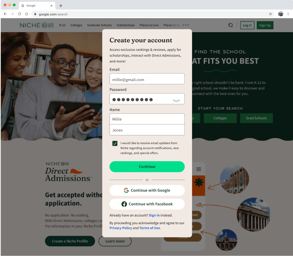Click the profile avatar in the toolbar
The height and width of the screenshot is (256, 293).
click(x=281, y=14)
